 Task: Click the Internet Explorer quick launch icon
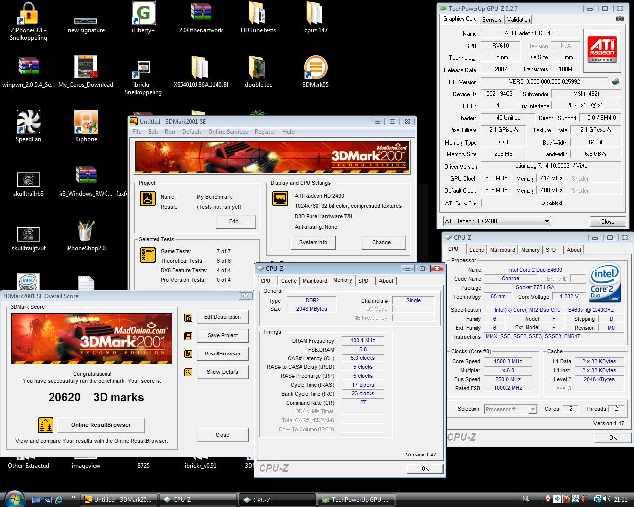(59, 500)
